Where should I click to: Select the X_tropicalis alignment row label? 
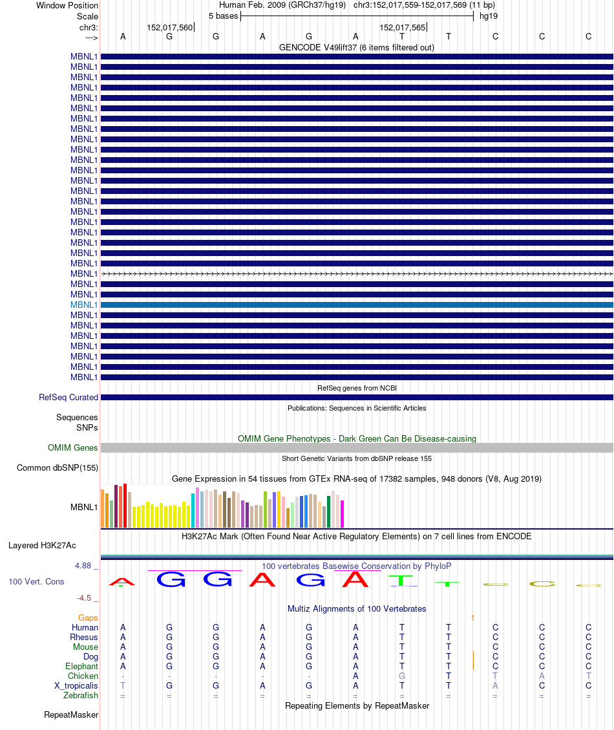(x=76, y=686)
